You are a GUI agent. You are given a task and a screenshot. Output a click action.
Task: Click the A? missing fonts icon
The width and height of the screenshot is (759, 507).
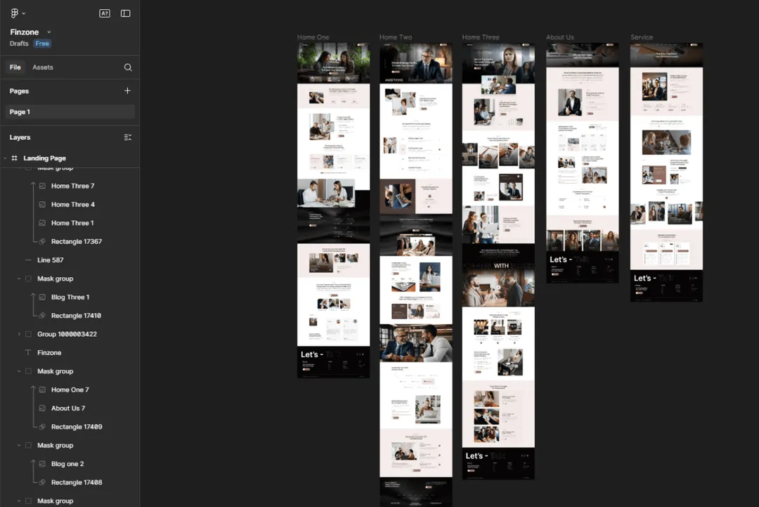point(105,13)
